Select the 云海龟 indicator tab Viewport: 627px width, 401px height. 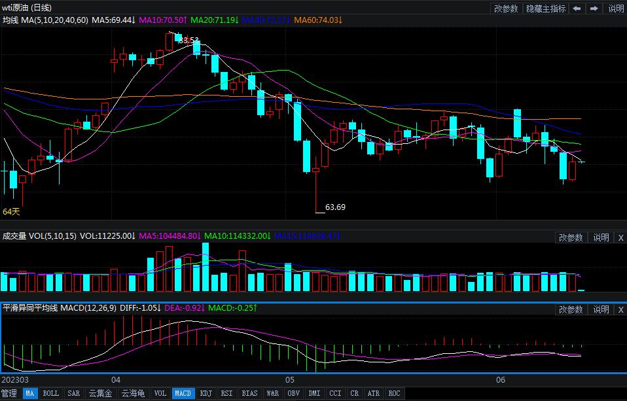pyautogui.click(x=133, y=393)
